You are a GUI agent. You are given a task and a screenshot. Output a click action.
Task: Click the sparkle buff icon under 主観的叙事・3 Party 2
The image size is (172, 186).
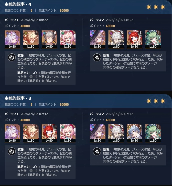(97, 151)
